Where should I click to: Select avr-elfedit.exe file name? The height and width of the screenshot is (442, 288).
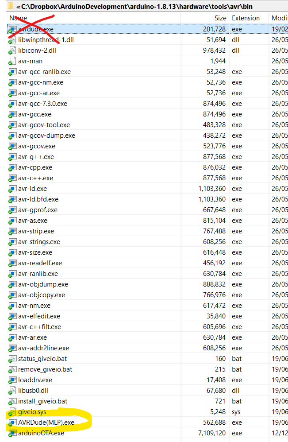(x=39, y=317)
